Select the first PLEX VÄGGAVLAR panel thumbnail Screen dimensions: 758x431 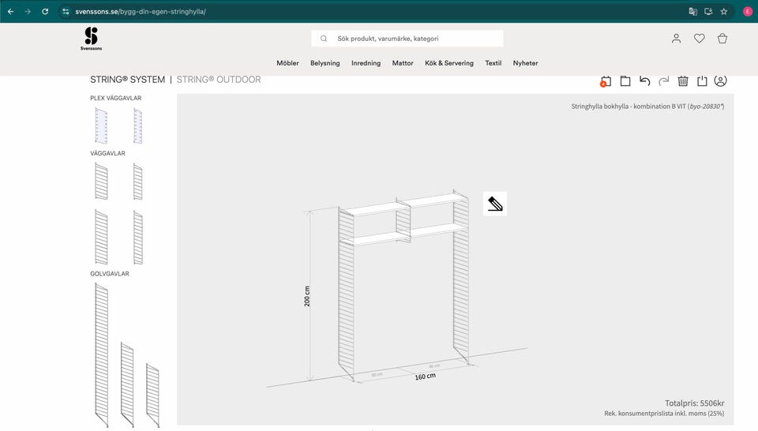(101, 126)
